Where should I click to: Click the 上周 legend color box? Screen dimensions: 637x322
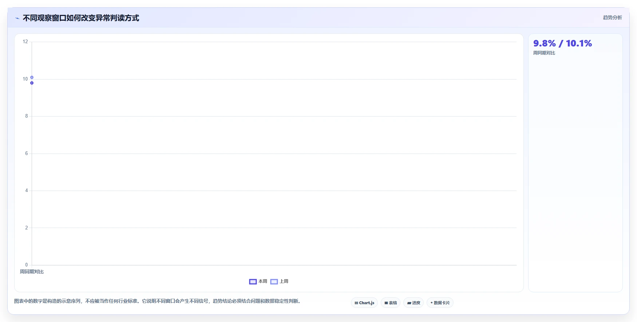[x=274, y=282]
